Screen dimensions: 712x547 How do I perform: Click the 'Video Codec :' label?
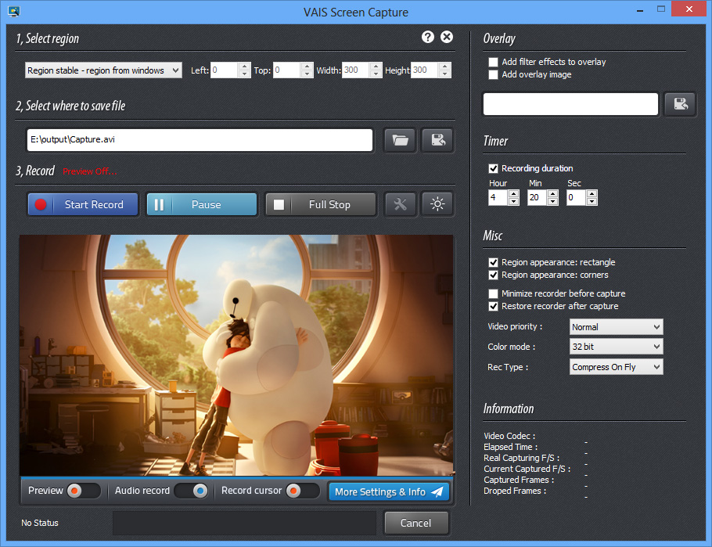click(x=509, y=436)
